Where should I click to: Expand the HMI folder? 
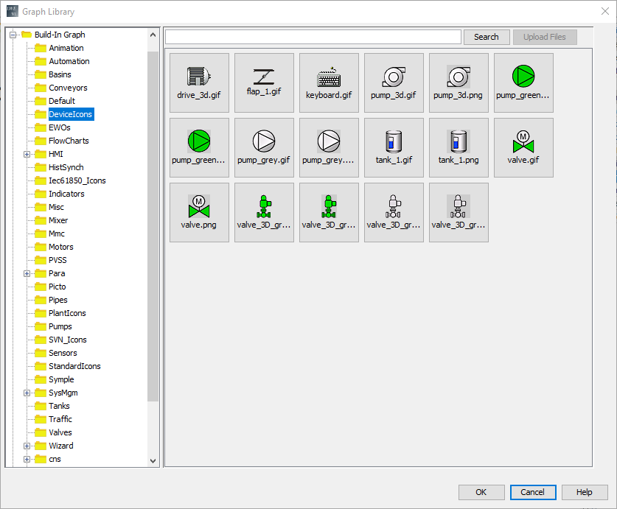pyautogui.click(x=27, y=154)
